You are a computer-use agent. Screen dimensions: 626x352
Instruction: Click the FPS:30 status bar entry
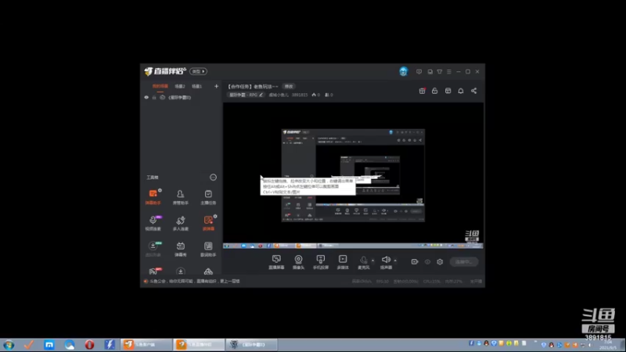(382, 282)
